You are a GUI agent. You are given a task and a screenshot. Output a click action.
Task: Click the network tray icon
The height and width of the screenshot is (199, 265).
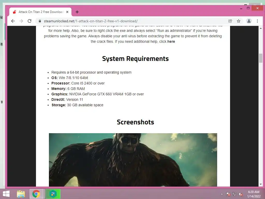tap(234, 194)
